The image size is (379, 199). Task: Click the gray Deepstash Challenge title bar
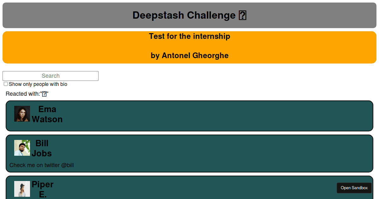point(189,15)
